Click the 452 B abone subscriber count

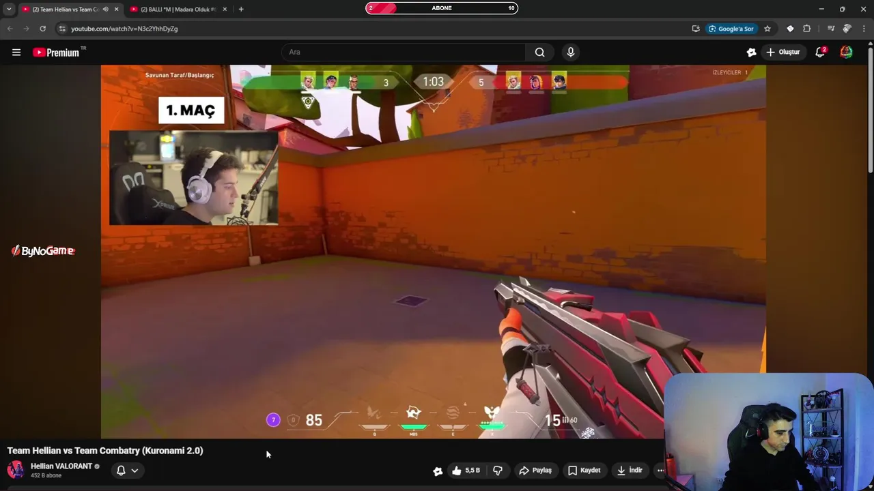(46, 476)
